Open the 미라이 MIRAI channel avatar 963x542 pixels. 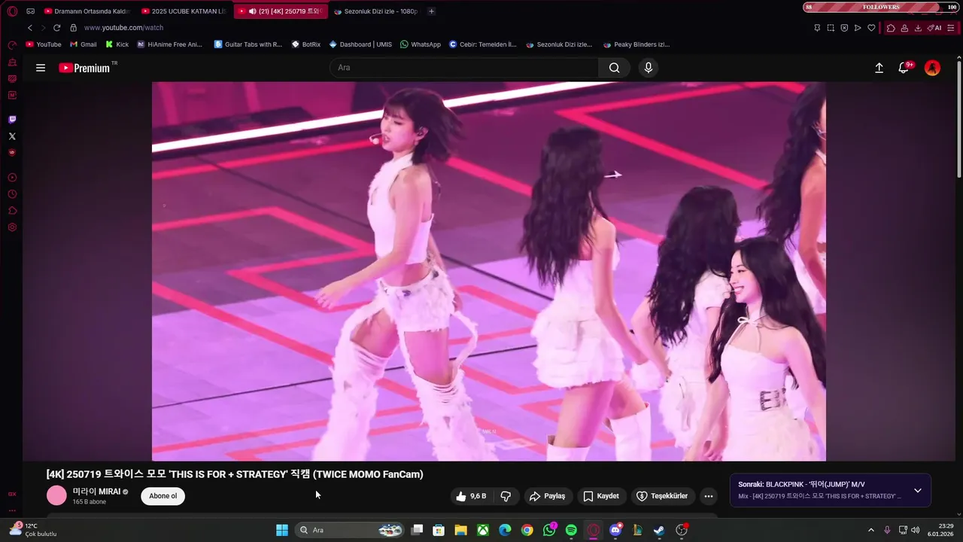pyautogui.click(x=57, y=495)
